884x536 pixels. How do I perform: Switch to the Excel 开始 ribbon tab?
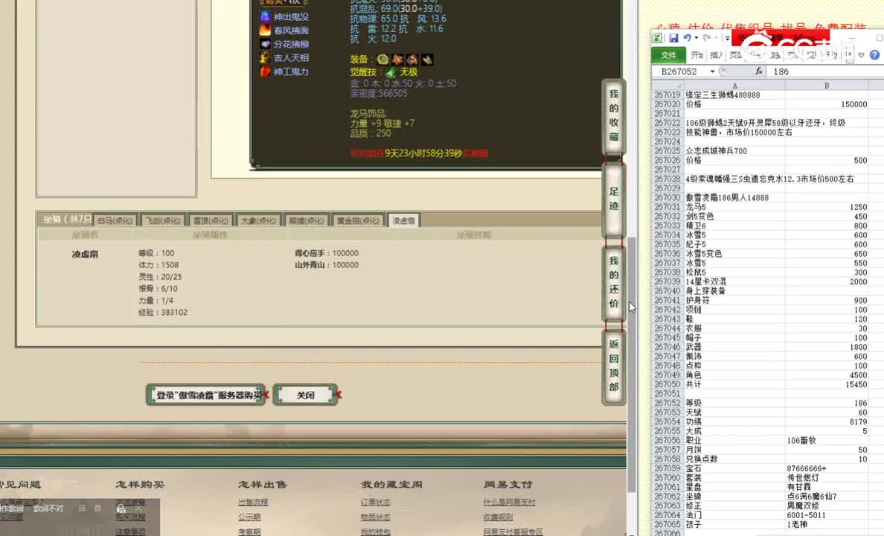click(x=696, y=55)
